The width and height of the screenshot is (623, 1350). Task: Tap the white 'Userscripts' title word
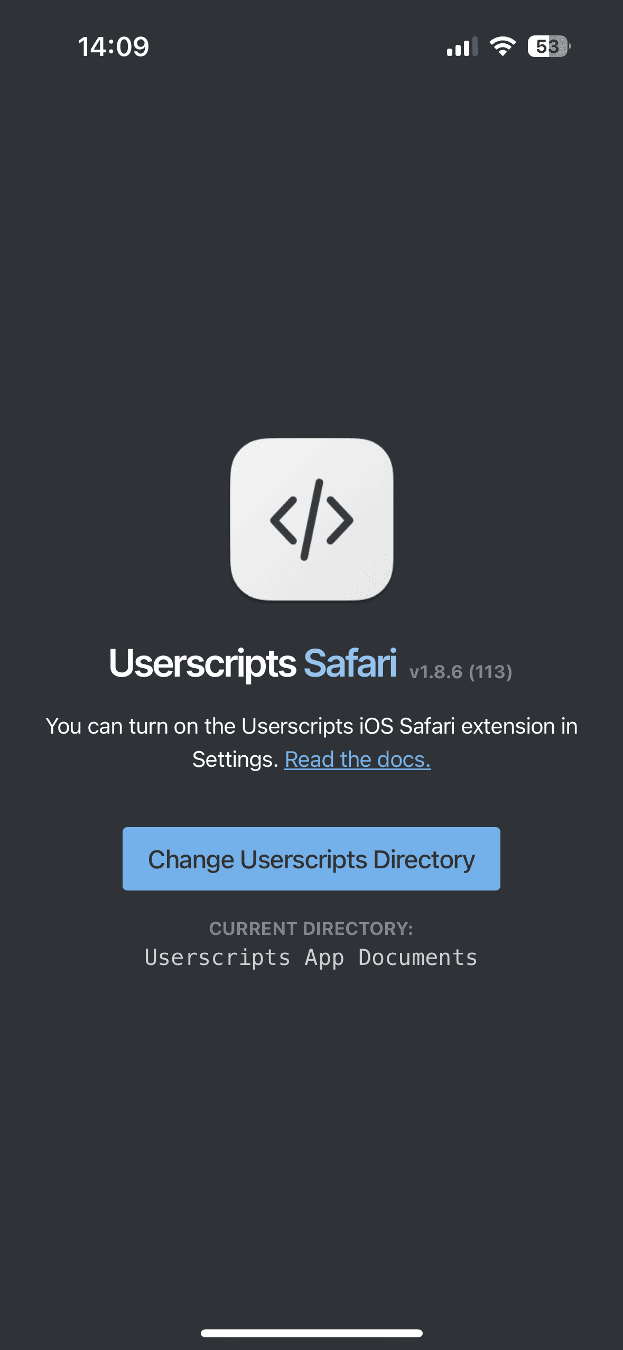202,664
